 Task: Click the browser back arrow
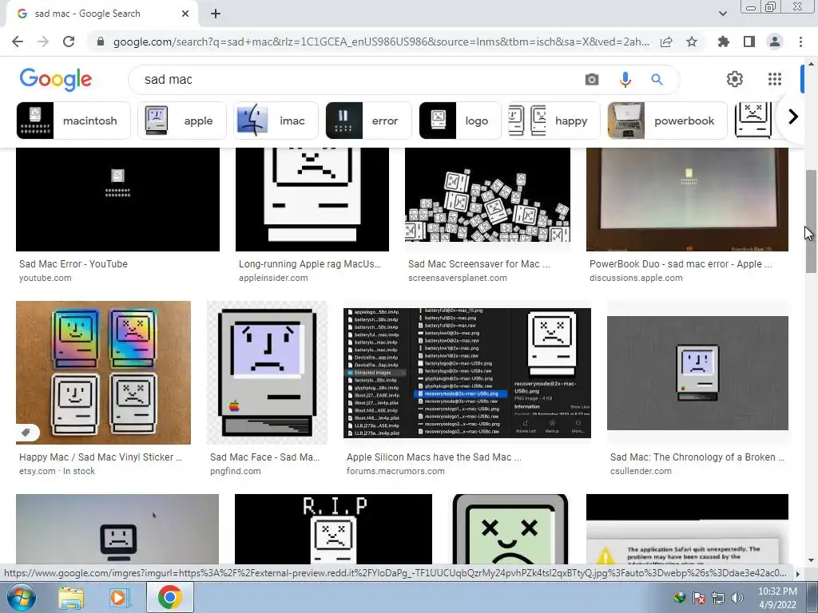point(18,42)
